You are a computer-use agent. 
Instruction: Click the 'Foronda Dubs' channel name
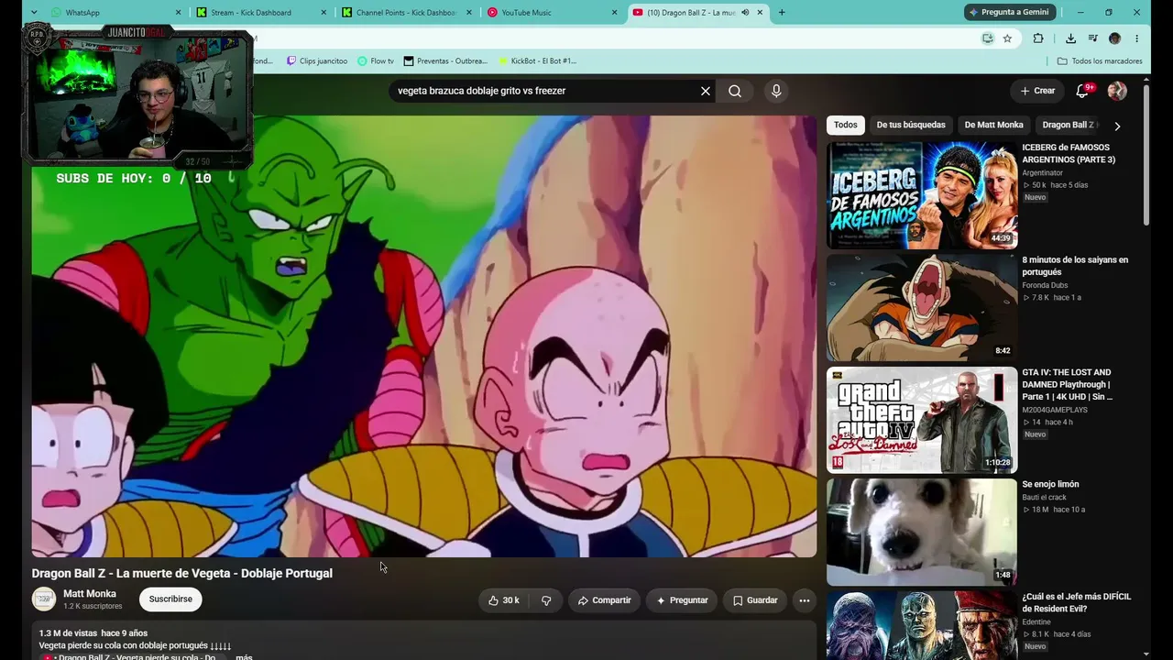tap(1045, 285)
